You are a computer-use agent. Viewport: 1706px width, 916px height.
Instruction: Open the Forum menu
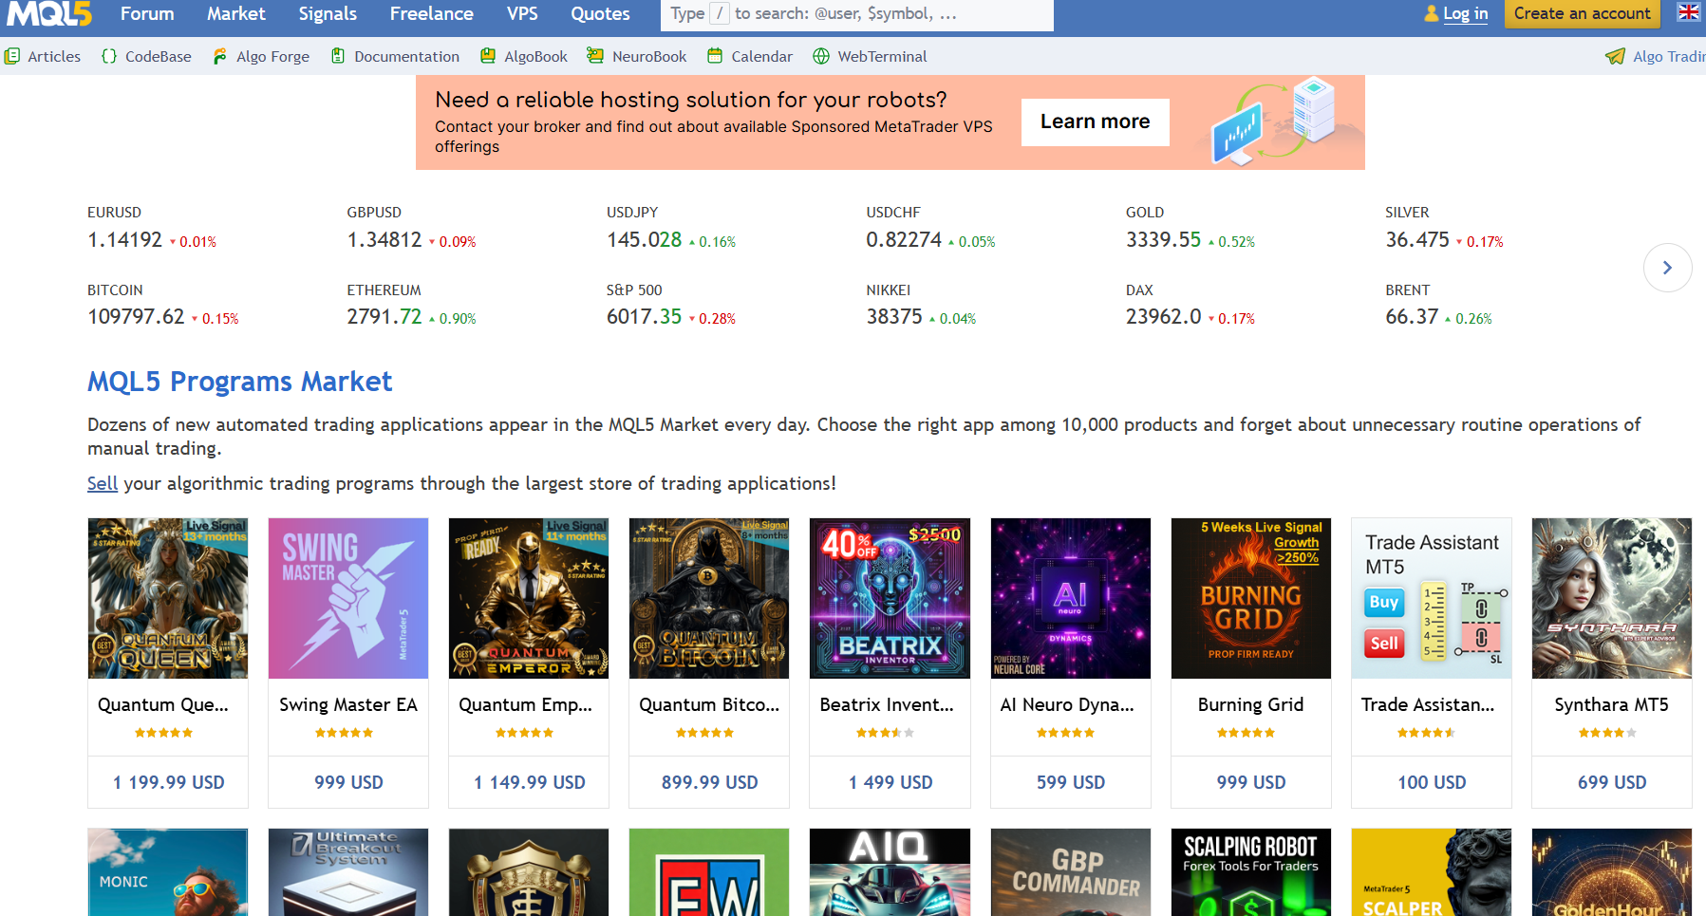coord(147,13)
